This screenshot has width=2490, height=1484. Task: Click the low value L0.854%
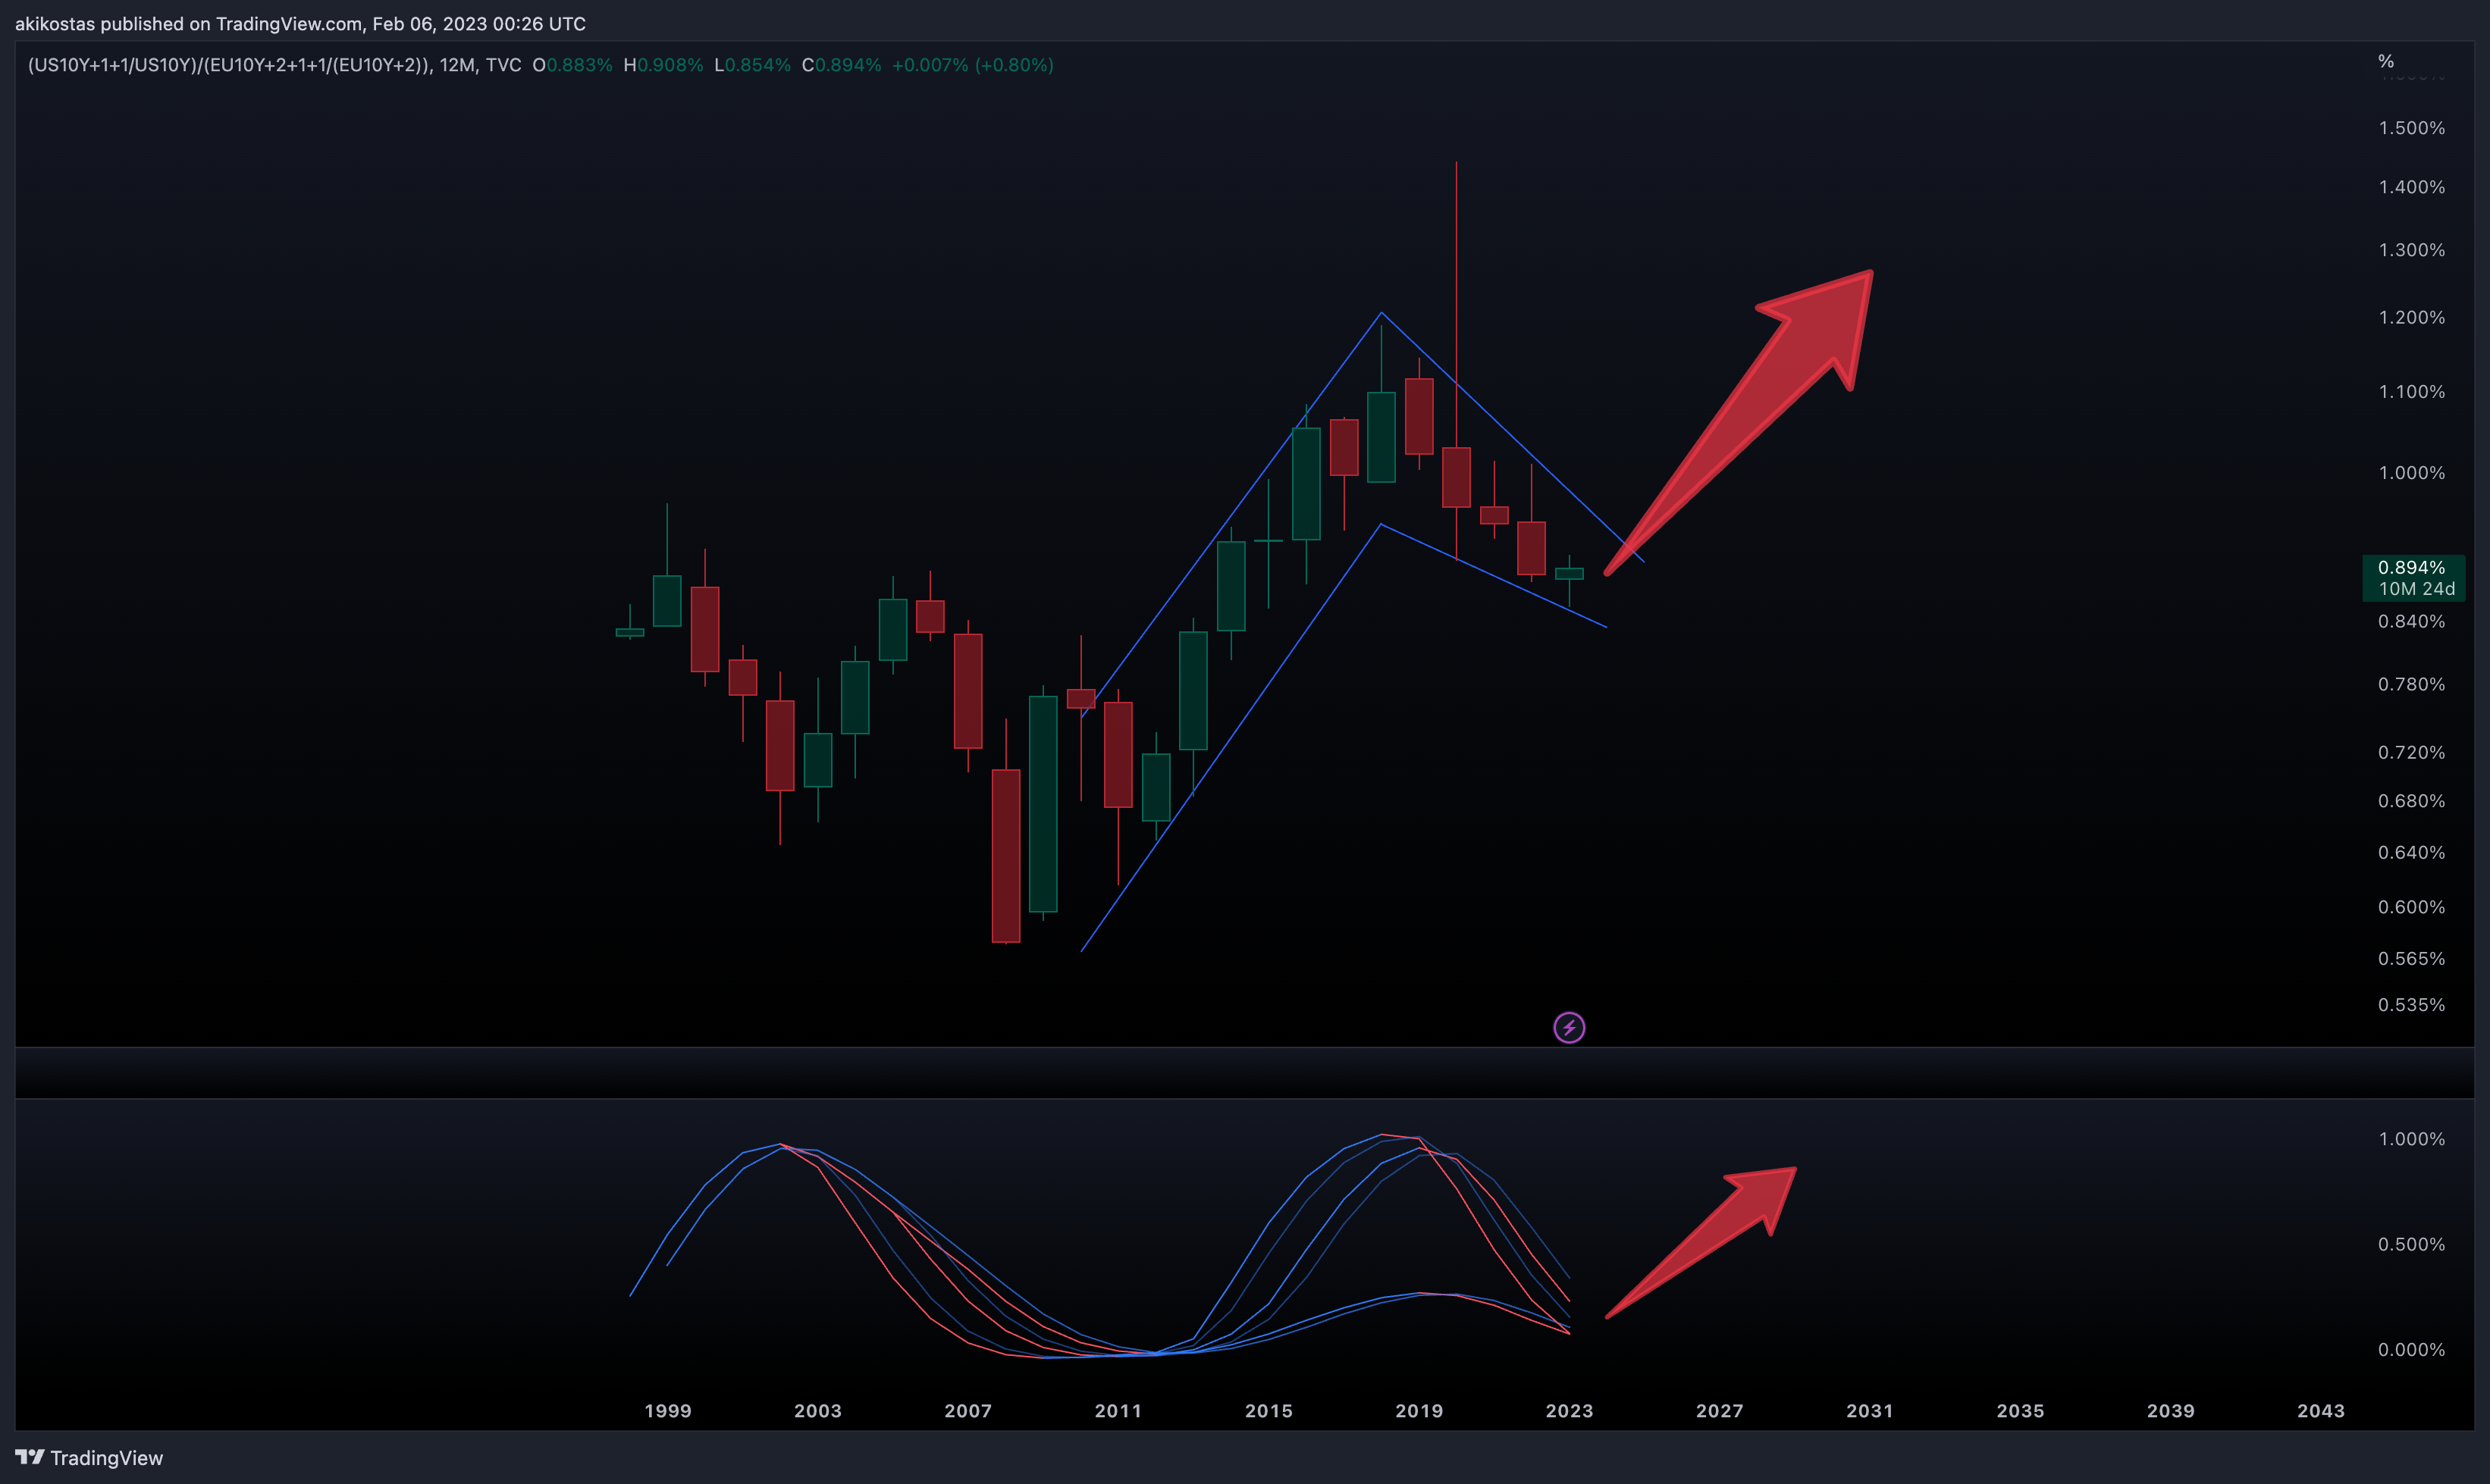[752, 65]
